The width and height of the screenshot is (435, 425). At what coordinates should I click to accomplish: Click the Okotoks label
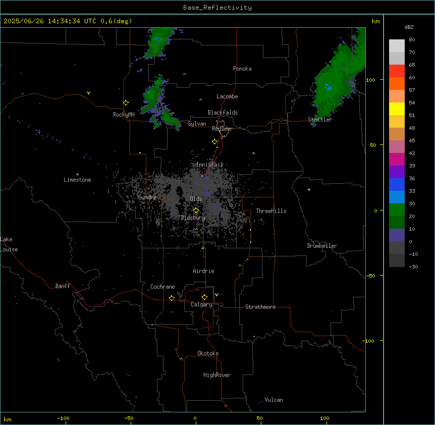[208, 353]
